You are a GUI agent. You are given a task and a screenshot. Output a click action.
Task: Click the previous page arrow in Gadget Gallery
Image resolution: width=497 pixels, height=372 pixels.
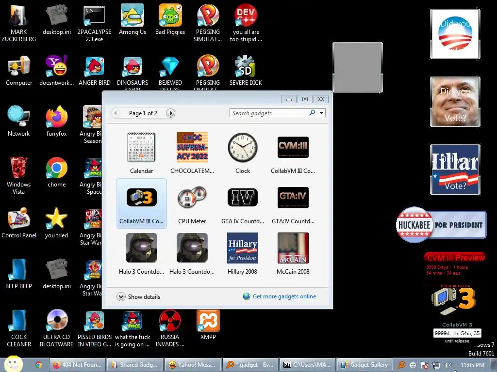(116, 113)
